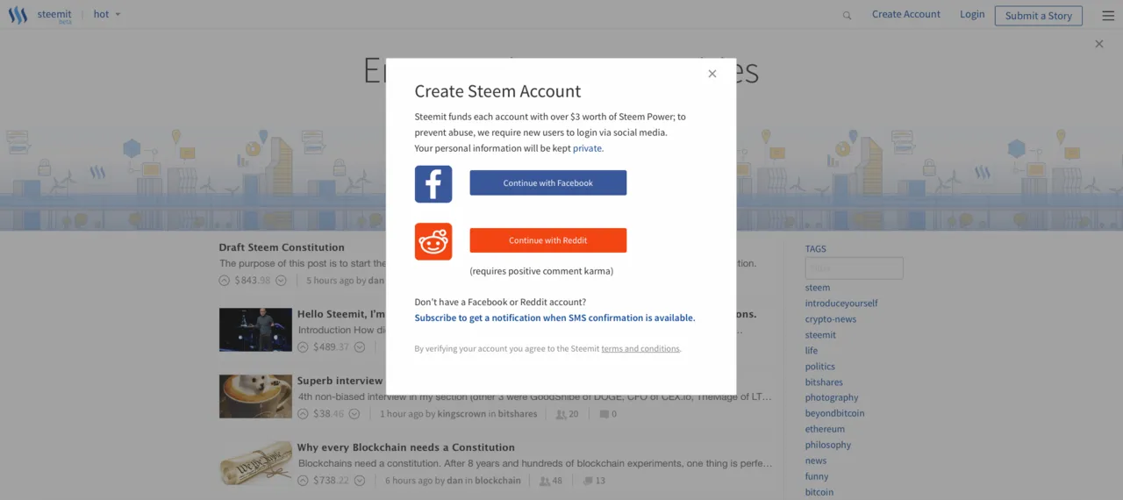Open the hamburger menu icon
This screenshot has height=500, width=1123.
1107,15
